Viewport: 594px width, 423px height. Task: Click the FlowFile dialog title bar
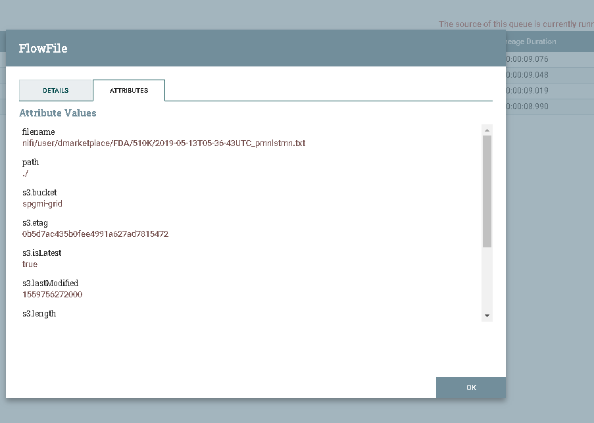click(43, 48)
